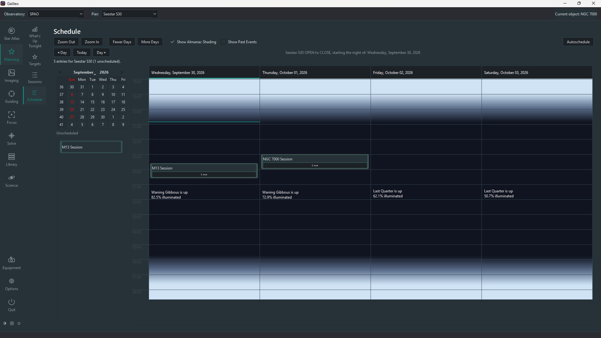The width and height of the screenshot is (601, 338).
Task: Select day 15 in the mini calendar
Action: (x=92, y=102)
